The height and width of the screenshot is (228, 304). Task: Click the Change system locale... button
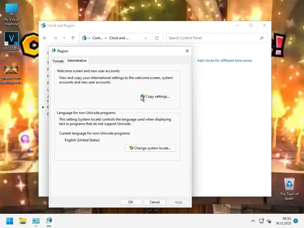coord(150,148)
